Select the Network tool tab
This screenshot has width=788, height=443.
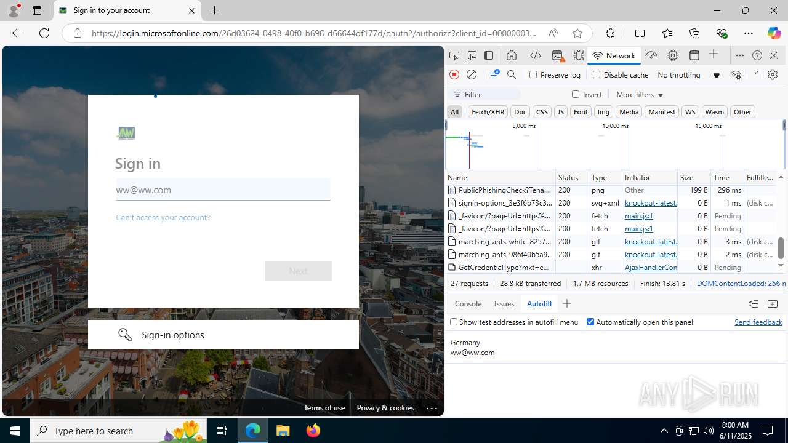click(614, 55)
